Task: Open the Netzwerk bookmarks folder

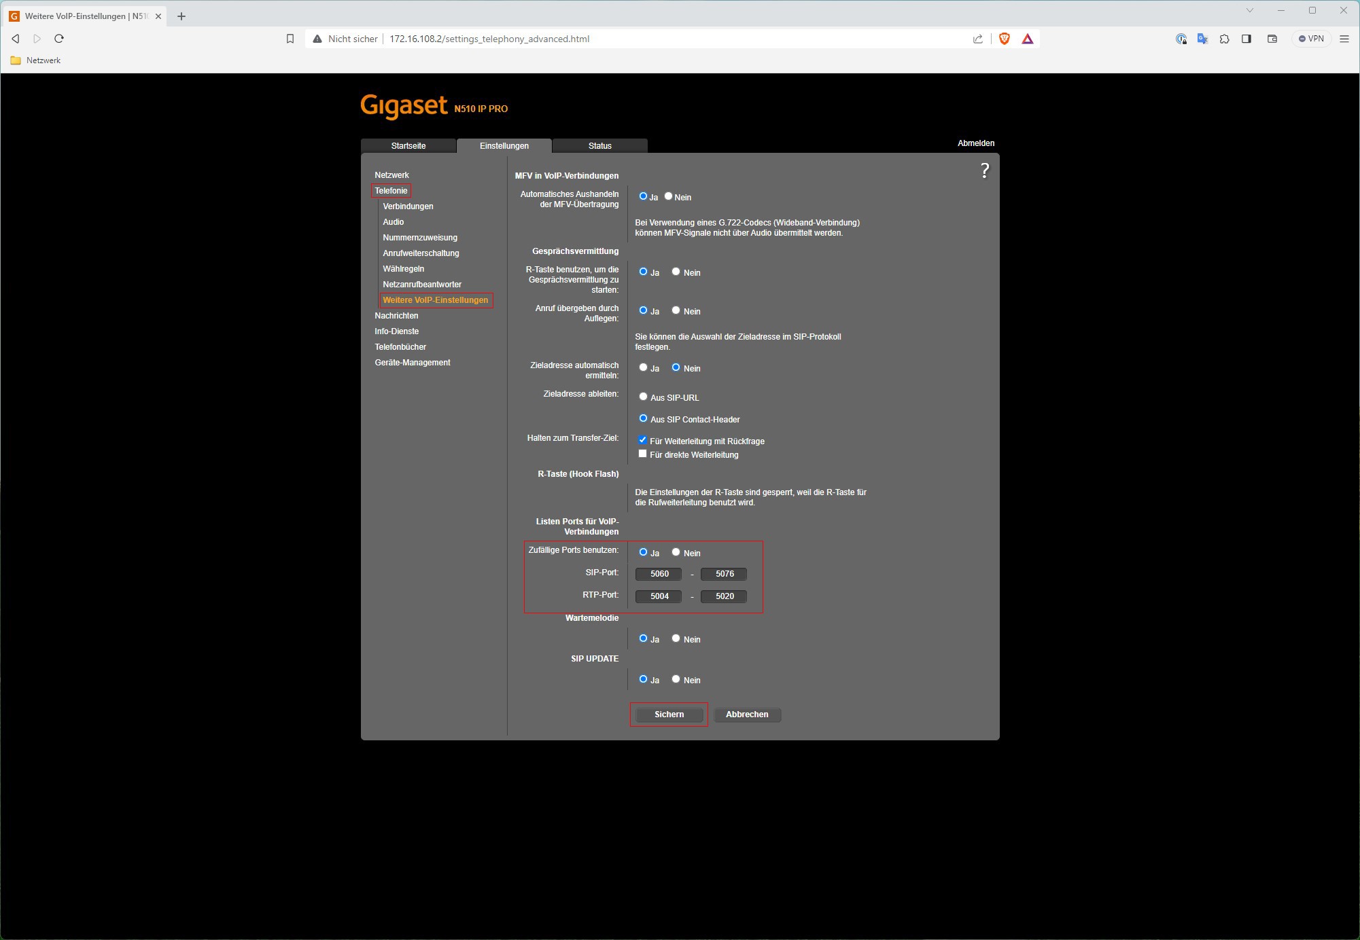Action: tap(36, 60)
